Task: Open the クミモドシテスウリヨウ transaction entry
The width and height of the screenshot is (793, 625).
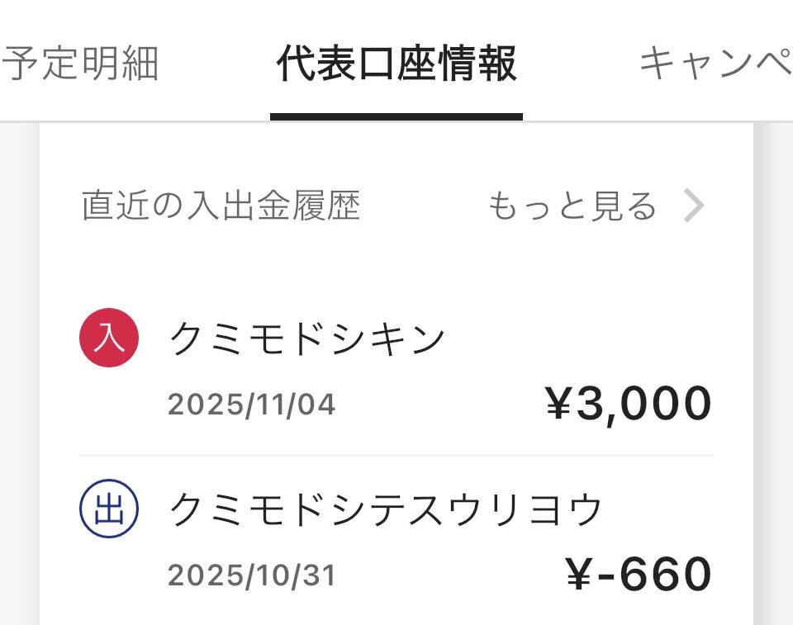Action: pyautogui.click(x=387, y=511)
